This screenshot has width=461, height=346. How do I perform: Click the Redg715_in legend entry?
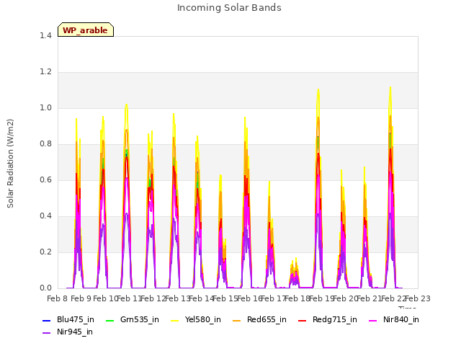328,319
